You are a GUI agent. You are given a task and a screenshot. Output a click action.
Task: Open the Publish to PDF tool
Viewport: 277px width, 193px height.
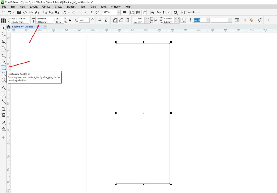pos(97,12)
